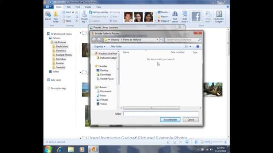
Task: Start Slide show from the ribbon
Action: click(185, 17)
